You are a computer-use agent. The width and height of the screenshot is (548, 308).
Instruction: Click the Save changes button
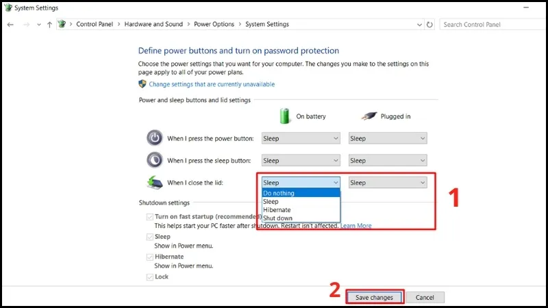click(374, 298)
